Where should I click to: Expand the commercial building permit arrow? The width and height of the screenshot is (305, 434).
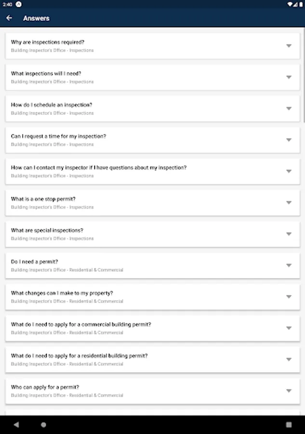289,328
